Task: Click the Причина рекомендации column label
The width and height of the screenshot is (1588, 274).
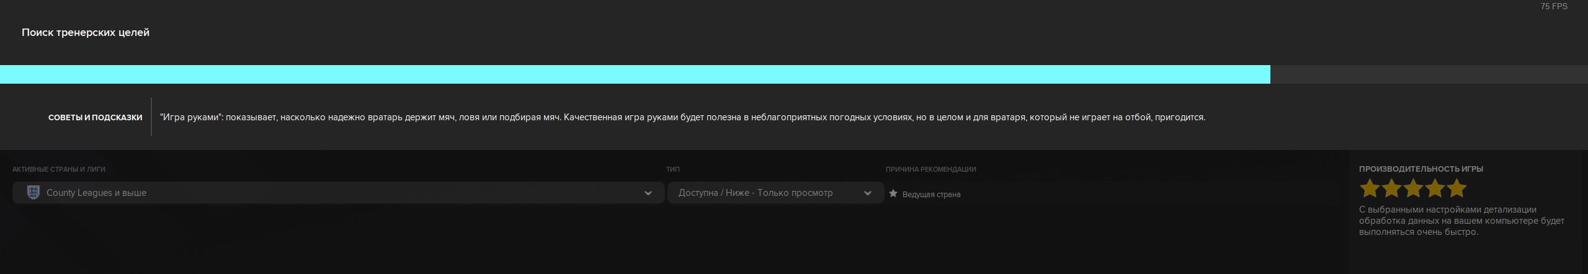Action: tap(931, 169)
